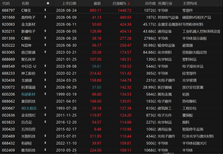Viewport: 223px width, 154px height.
Task: Click the 主营构成 column header
Action: click(x=190, y=3)
